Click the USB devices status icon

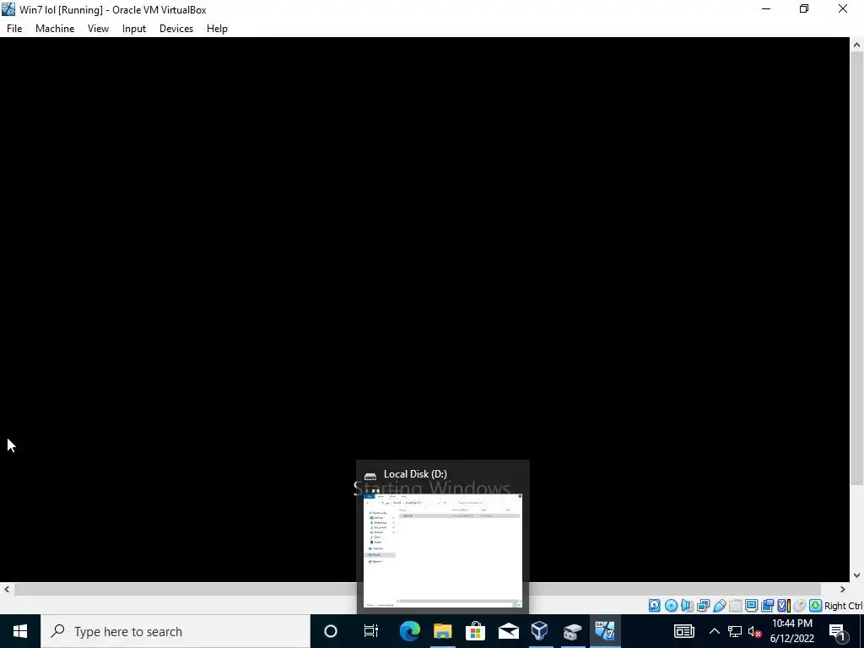click(x=719, y=606)
